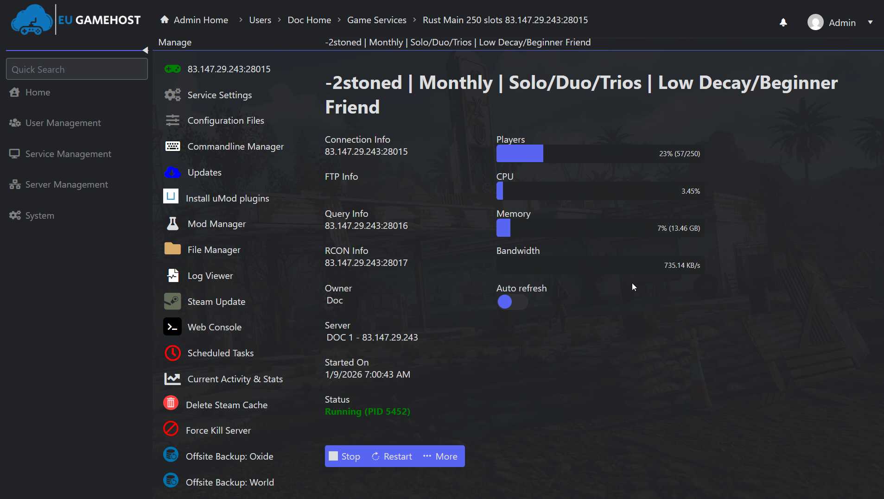Collapse the left sidebar panel
884x499 pixels.
click(x=145, y=50)
